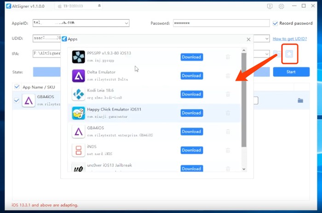Download PPSSPP v1.9.3-80 iOS13
The width and height of the screenshot is (322, 213).
coord(192,57)
